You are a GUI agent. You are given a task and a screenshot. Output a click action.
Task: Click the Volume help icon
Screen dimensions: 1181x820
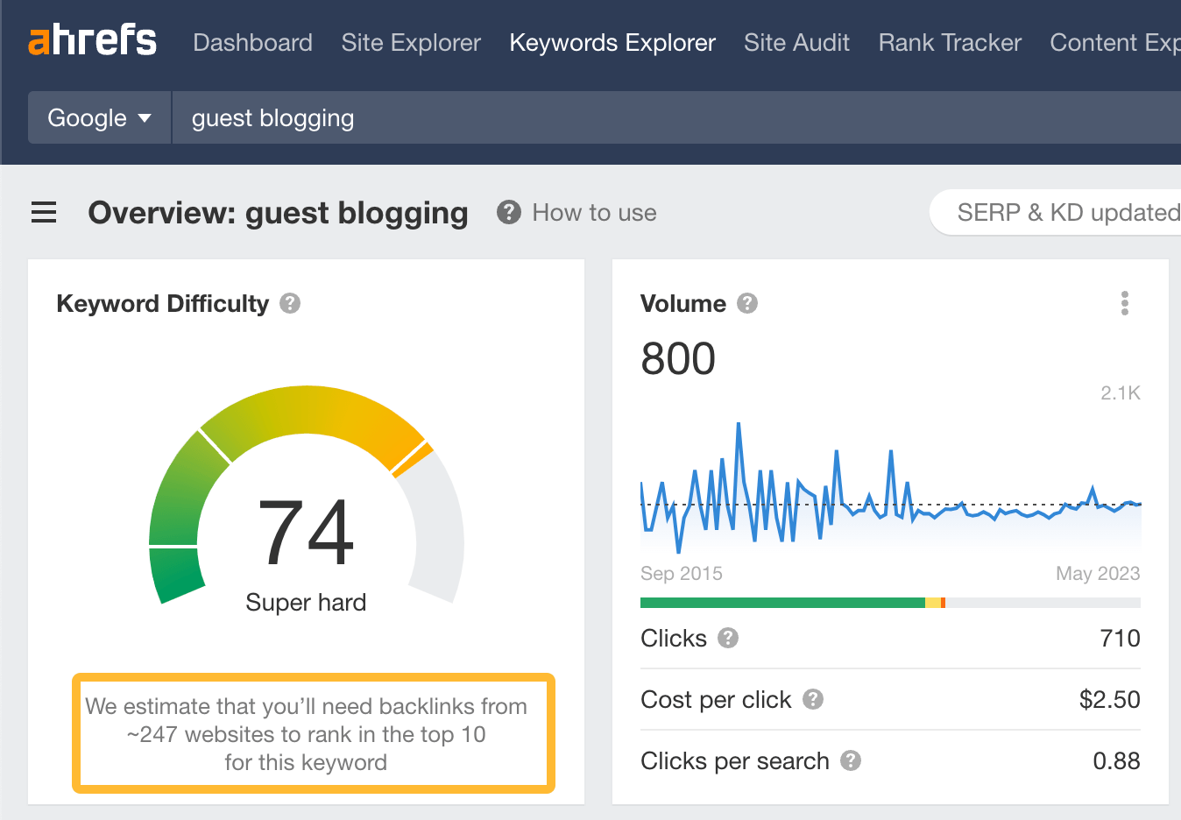[x=746, y=303]
